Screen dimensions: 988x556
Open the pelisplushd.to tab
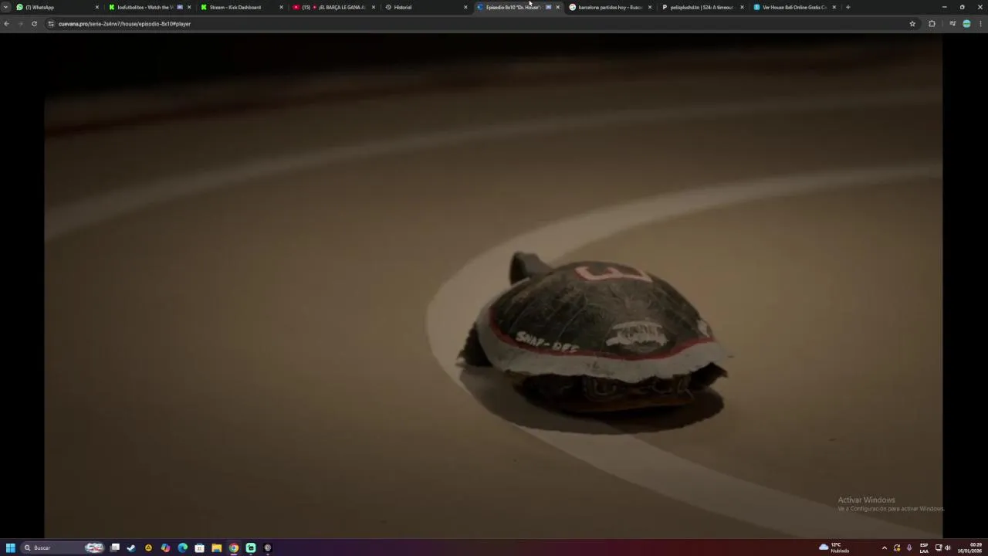coord(702,7)
